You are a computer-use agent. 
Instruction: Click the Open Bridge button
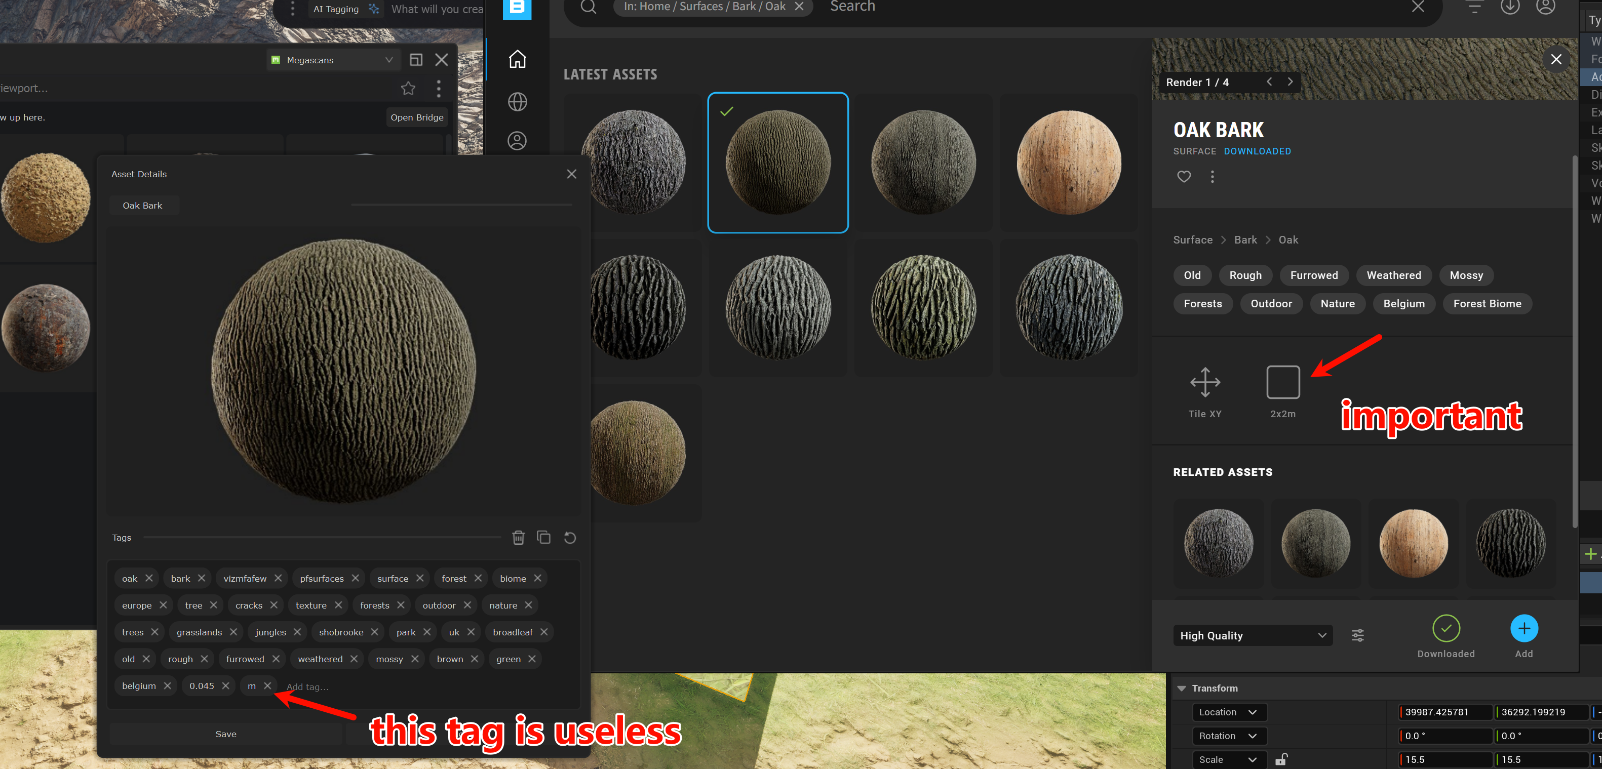(x=417, y=117)
